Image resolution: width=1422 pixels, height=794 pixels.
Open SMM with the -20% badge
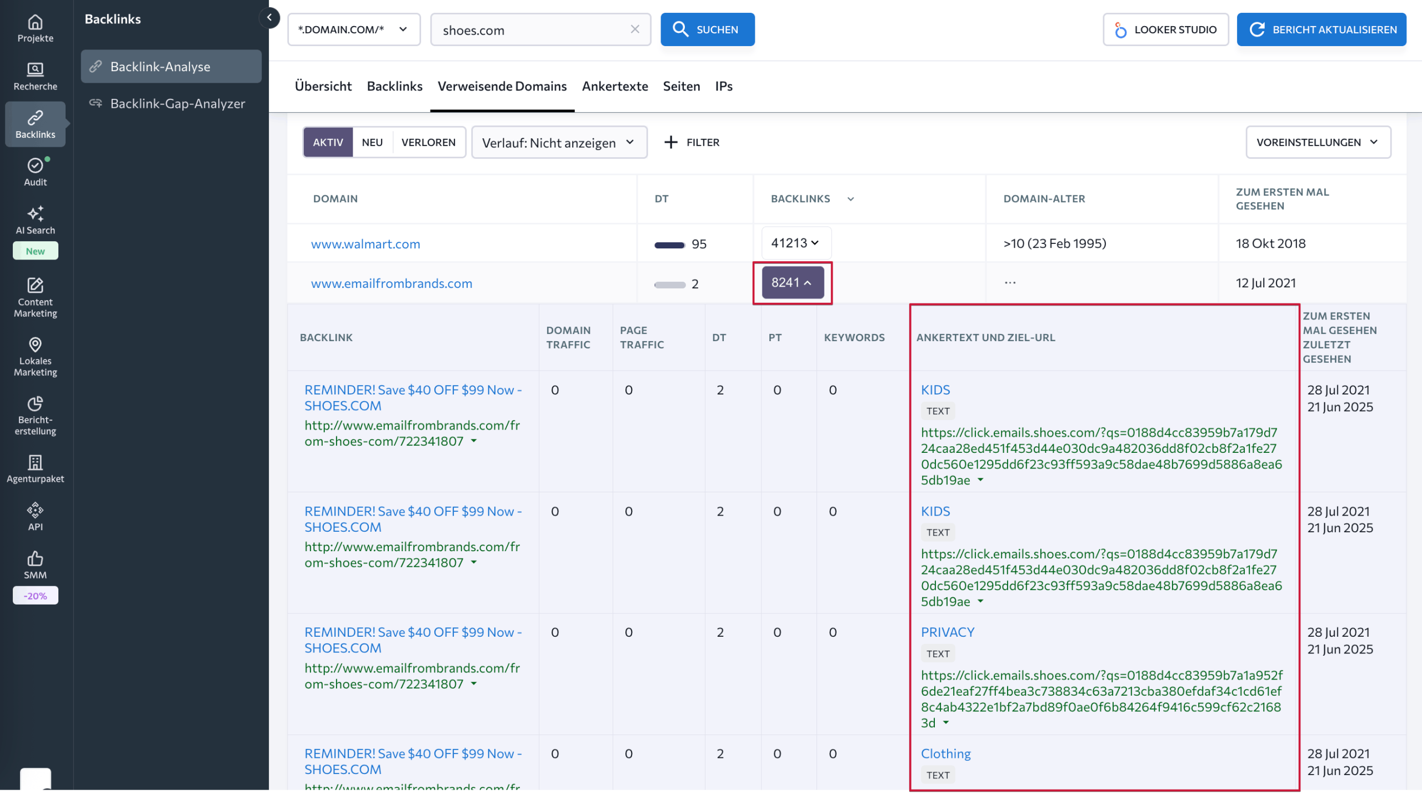click(35, 567)
